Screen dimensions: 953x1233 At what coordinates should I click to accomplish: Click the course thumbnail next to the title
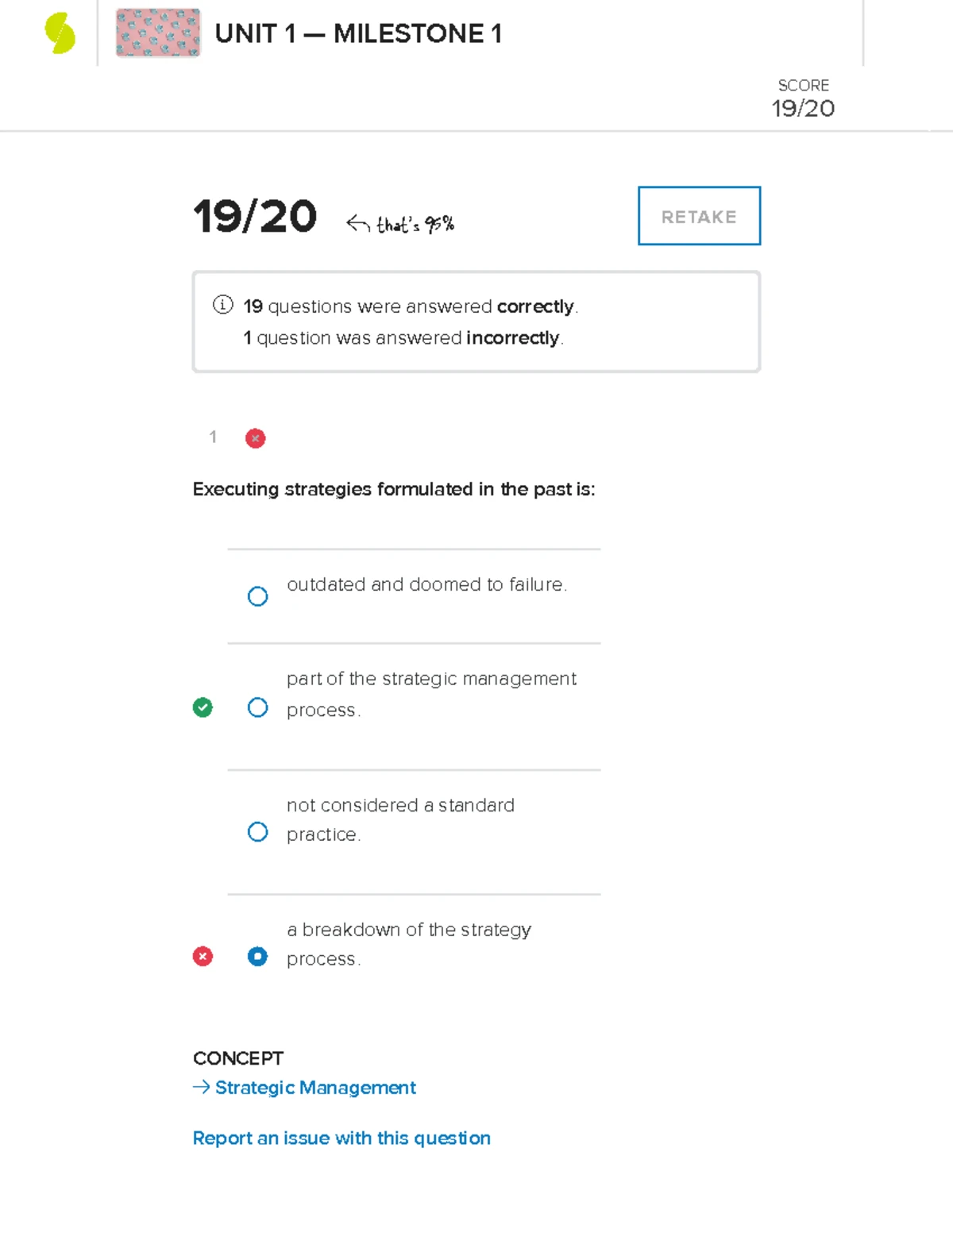[157, 33]
